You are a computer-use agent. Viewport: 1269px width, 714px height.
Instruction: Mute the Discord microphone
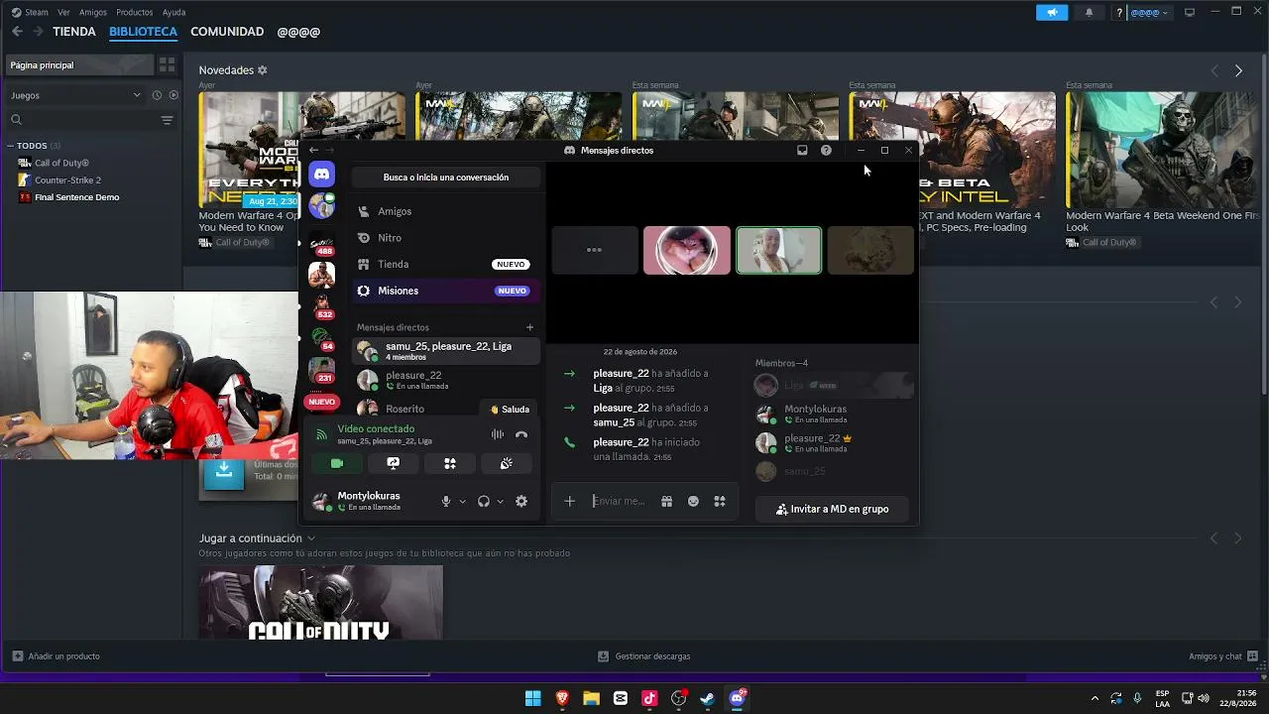tap(446, 502)
